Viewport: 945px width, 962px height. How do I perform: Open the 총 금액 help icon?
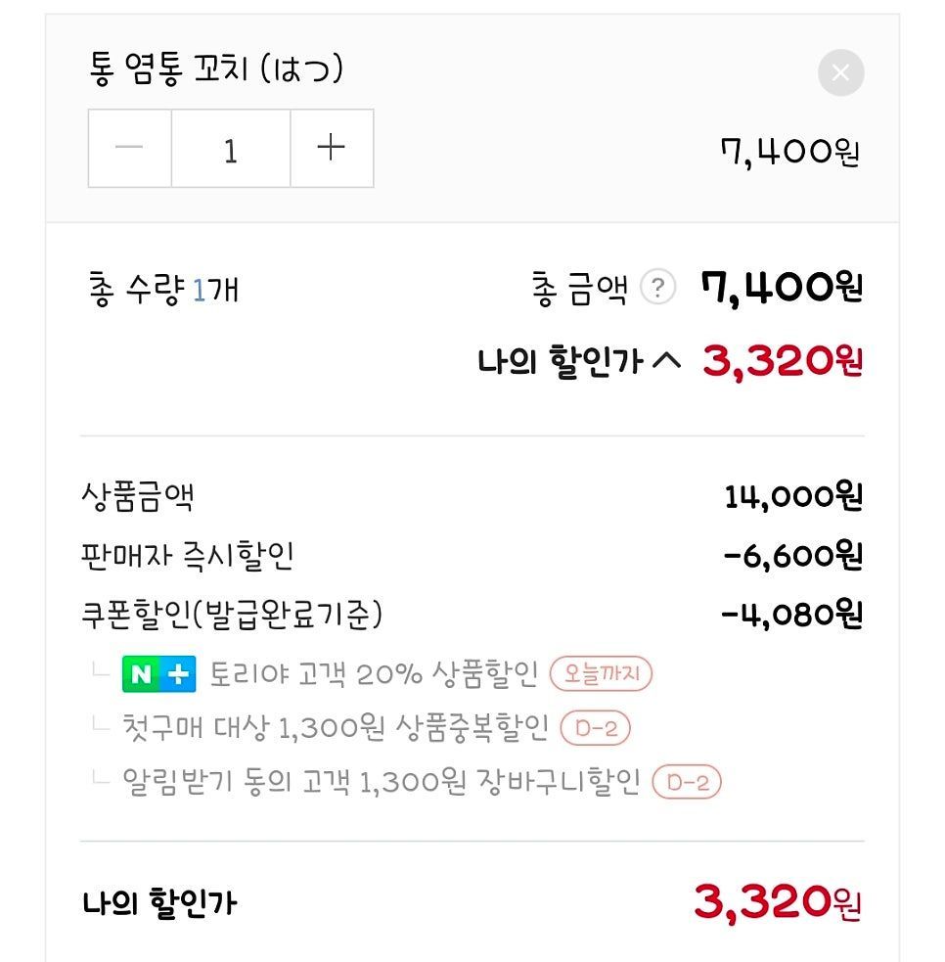point(658,288)
